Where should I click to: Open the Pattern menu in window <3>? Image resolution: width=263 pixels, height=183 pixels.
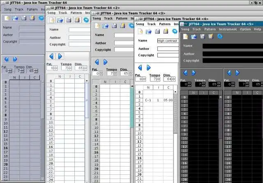click(x=122, y=18)
